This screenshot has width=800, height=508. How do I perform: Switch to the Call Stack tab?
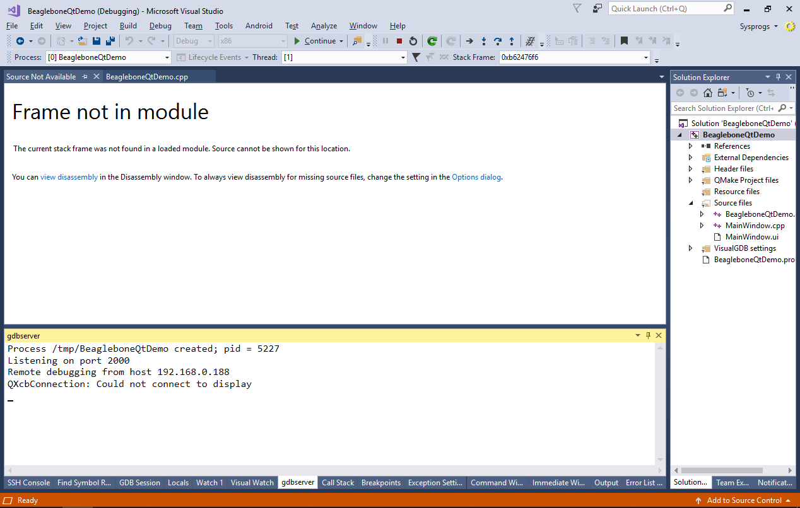[338, 483]
